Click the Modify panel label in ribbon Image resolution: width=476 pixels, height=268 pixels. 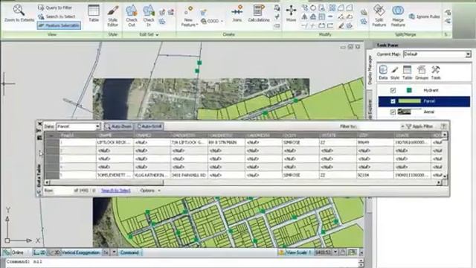point(325,35)
